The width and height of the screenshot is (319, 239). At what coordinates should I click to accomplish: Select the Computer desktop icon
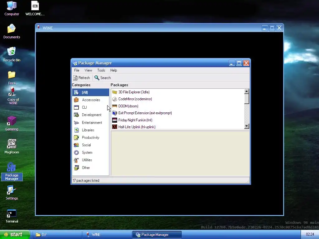click(12, 8)
